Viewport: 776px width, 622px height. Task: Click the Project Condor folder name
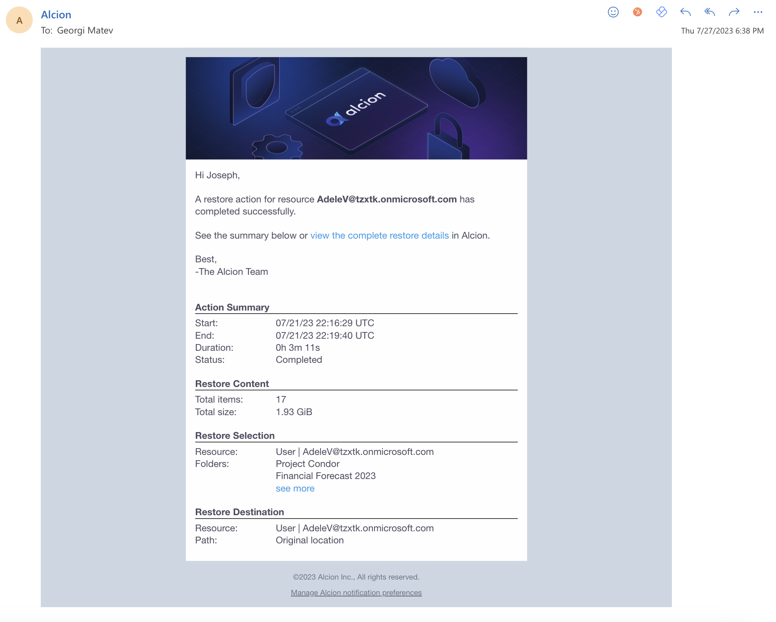pyautogui.click(x=308, y=464)
